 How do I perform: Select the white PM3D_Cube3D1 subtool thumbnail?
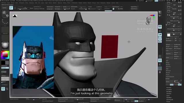pyautogui.click(x=169, y=35)
